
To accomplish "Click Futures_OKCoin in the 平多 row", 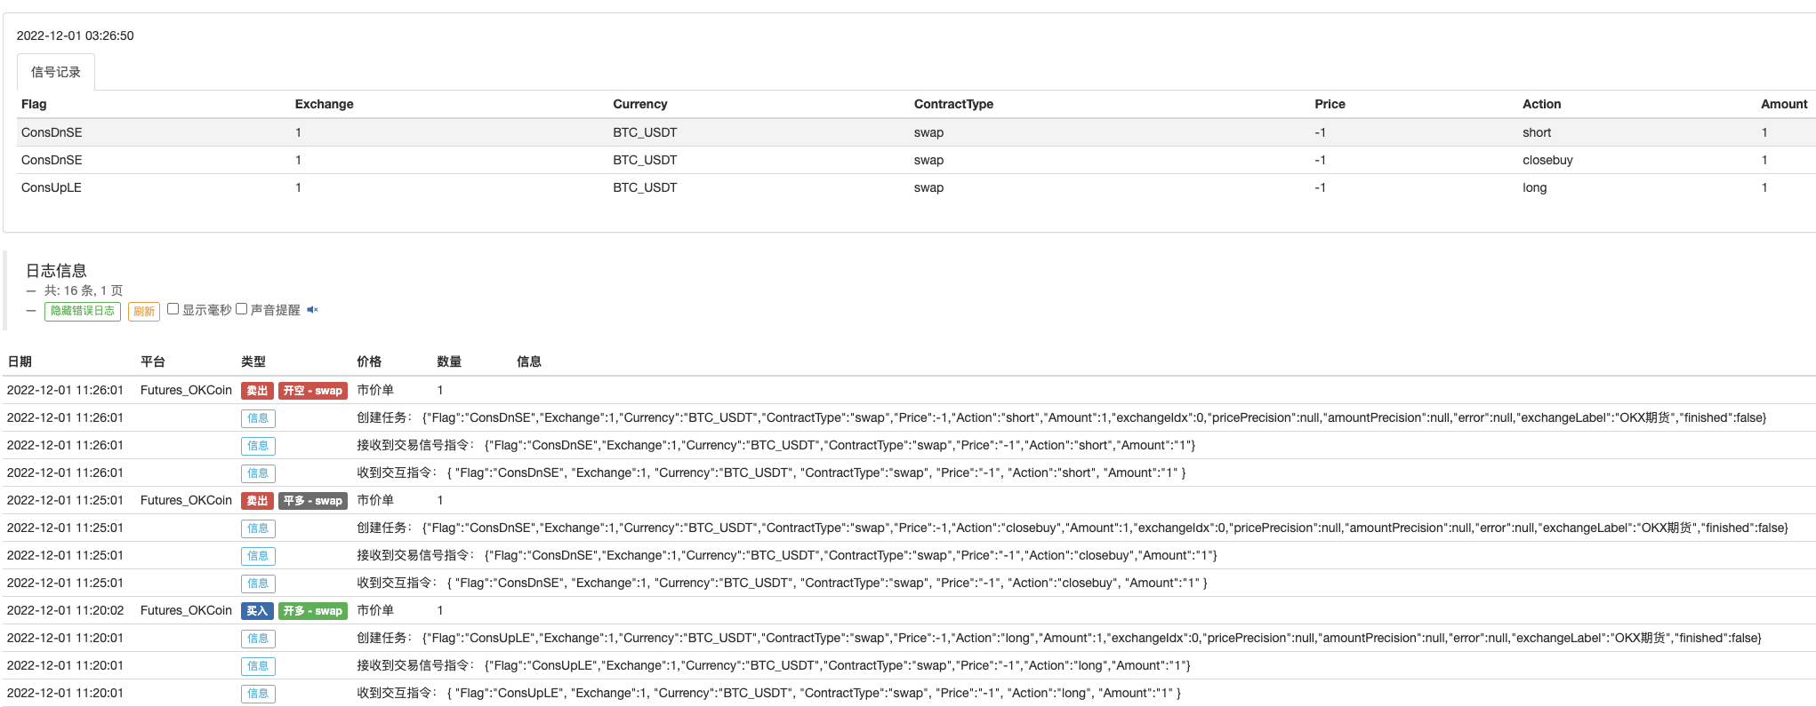I will point(186,500).
